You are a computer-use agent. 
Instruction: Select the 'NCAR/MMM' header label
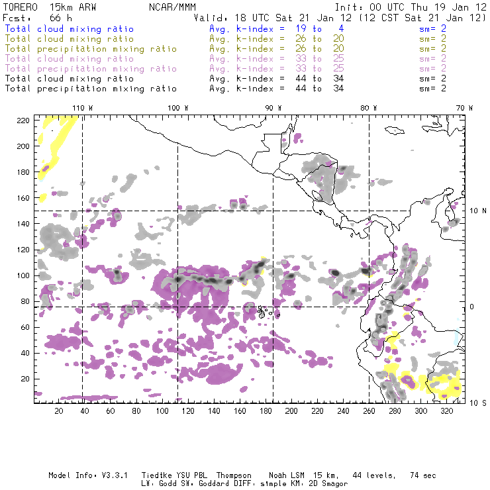[x=172, y=7]
